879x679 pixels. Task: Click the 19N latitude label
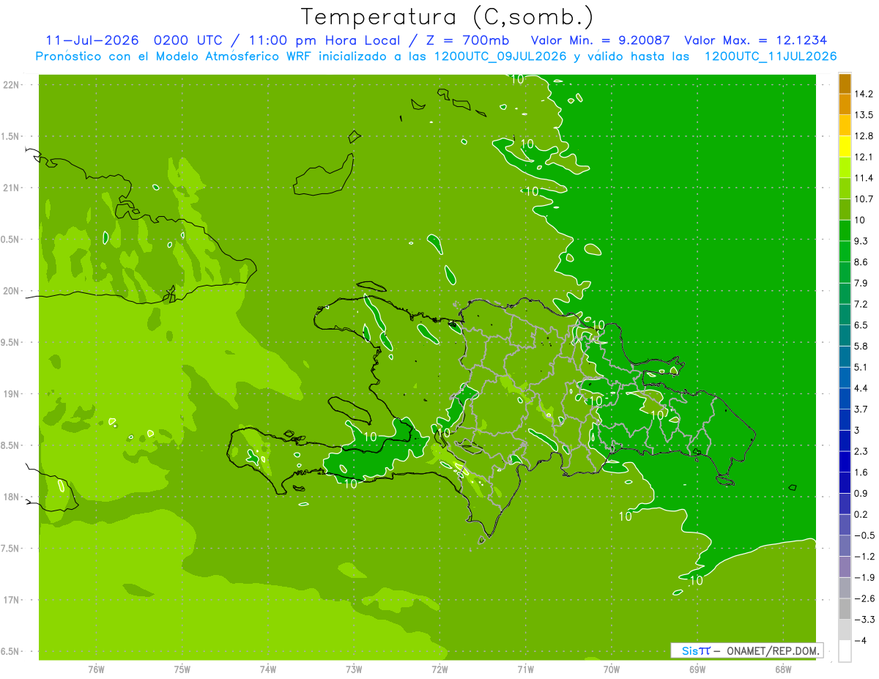12,394
